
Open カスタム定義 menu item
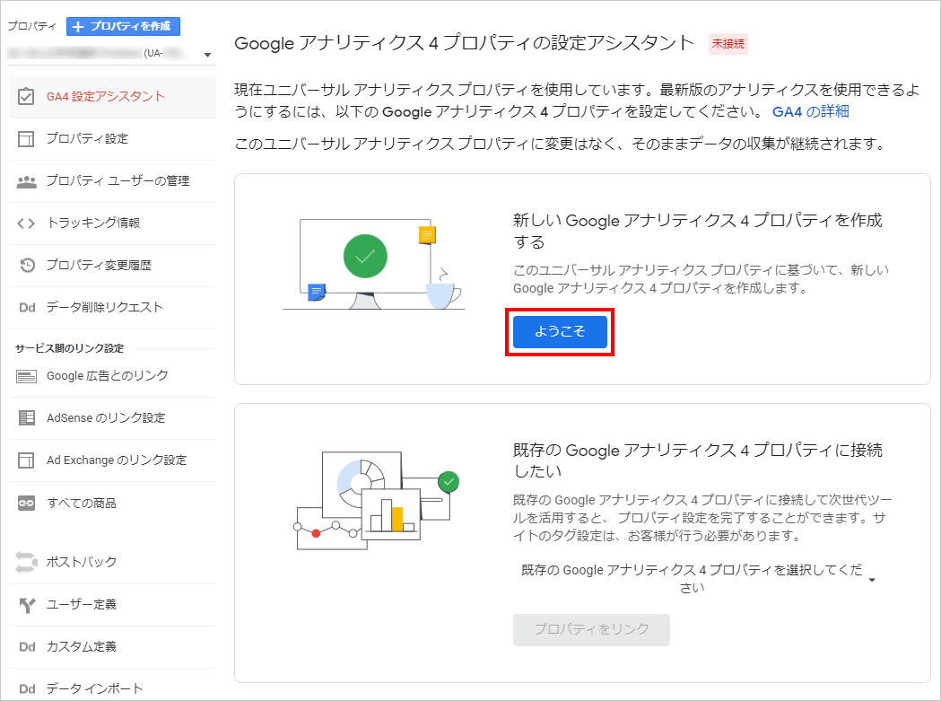click(x=113, y=647)
